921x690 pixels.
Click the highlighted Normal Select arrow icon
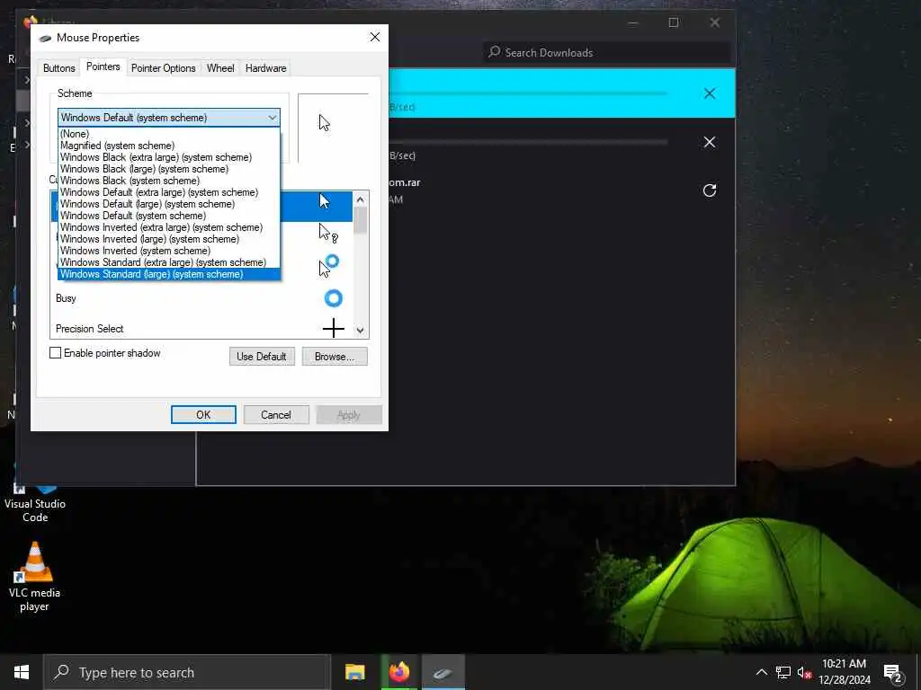[324, 201]
